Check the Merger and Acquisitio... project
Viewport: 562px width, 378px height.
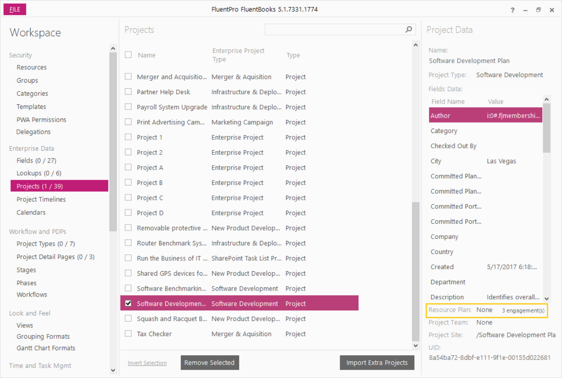click(128, 77)
